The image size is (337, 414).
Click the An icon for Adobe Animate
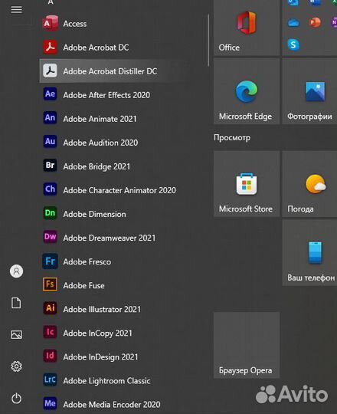(50, 118)
